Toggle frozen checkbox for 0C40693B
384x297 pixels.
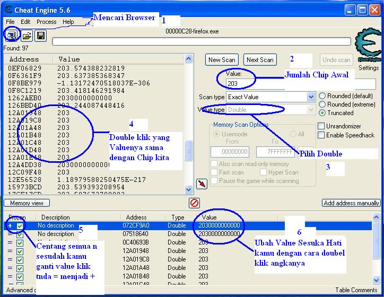20,243
